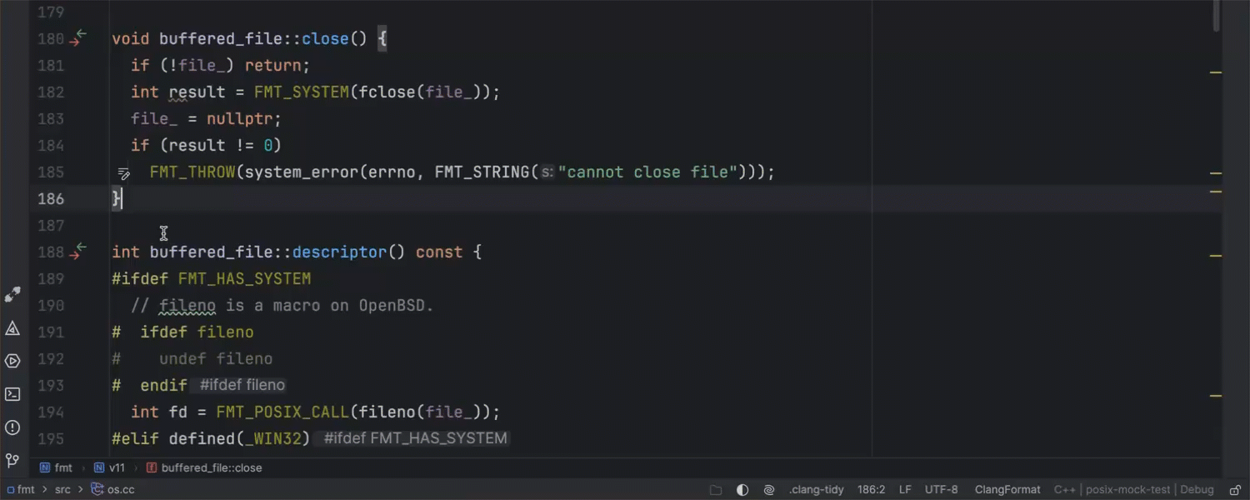Open the Terminal tool window
The height and width of the screenshot is (500, 1250).
tap(12, 394)
